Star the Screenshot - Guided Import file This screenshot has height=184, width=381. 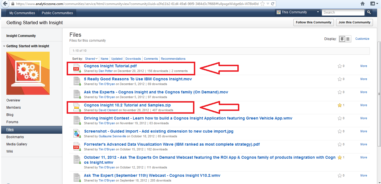coord(339,131)
